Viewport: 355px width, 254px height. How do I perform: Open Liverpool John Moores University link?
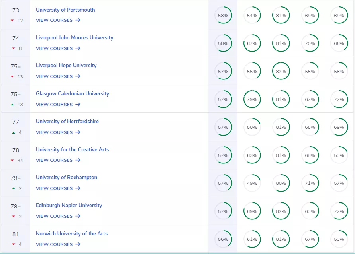tap(75, 38)
